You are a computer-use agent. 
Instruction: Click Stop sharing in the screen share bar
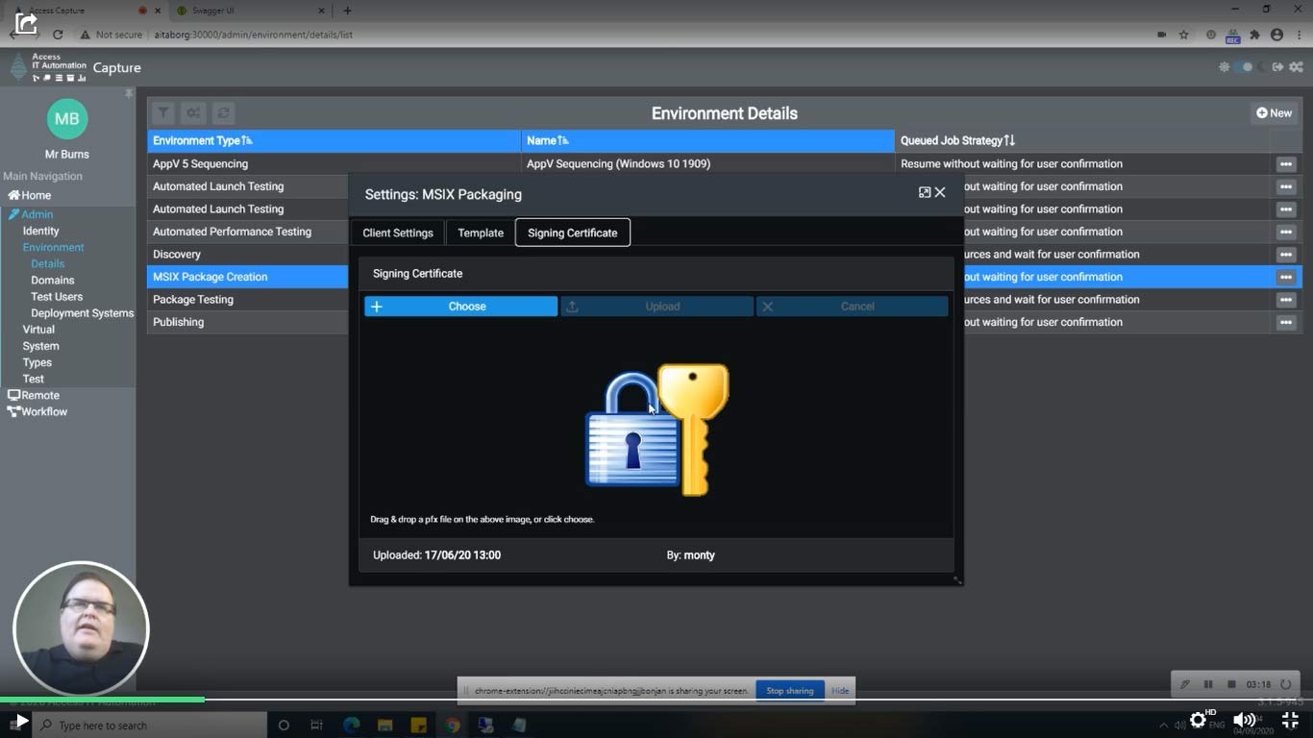tap(789, 690)
